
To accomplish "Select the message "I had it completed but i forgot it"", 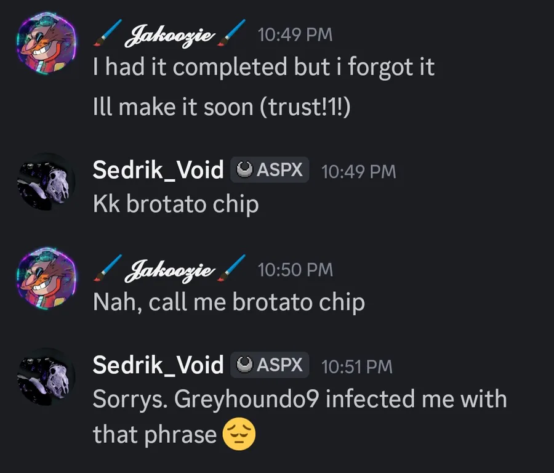I will (x=263, y=67).
